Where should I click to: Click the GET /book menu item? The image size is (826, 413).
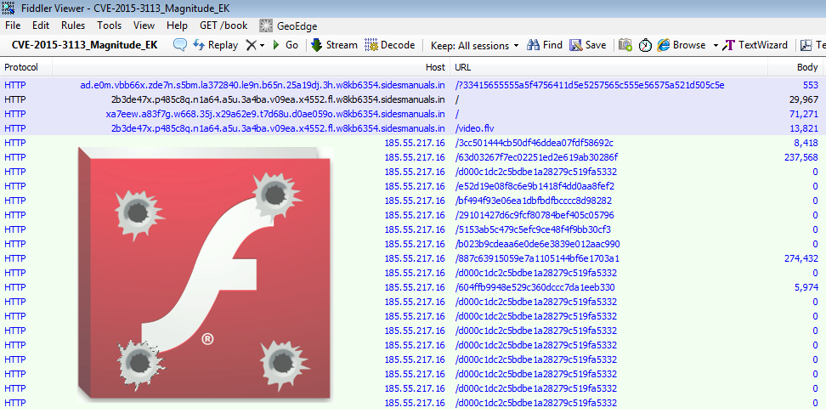pyautogui.click(x=223, y=25)
